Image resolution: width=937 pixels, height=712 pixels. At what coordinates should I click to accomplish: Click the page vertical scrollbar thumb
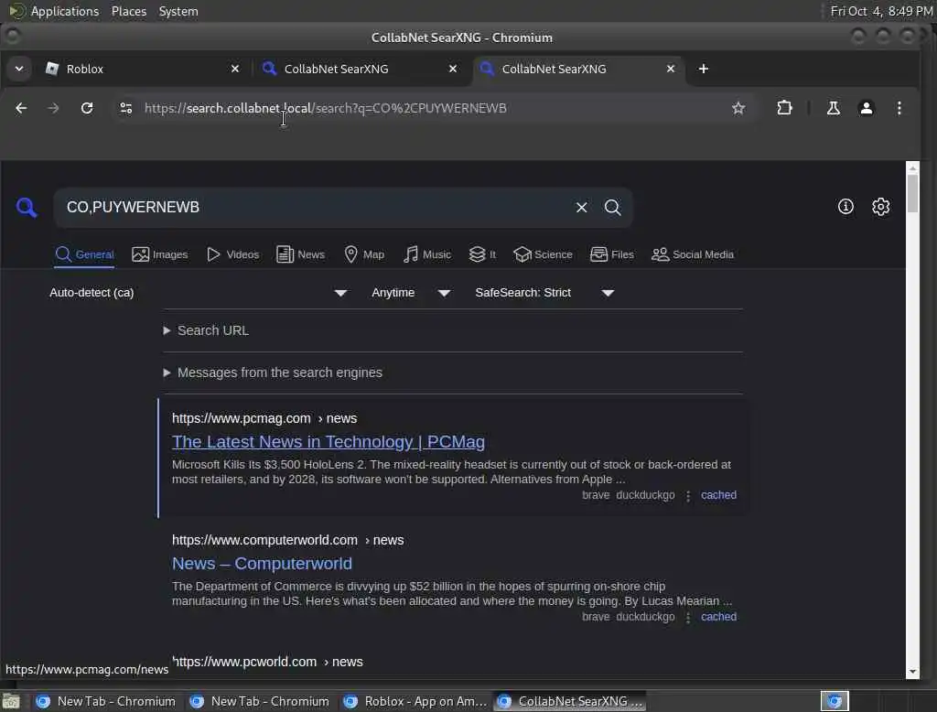pos(912,193)
